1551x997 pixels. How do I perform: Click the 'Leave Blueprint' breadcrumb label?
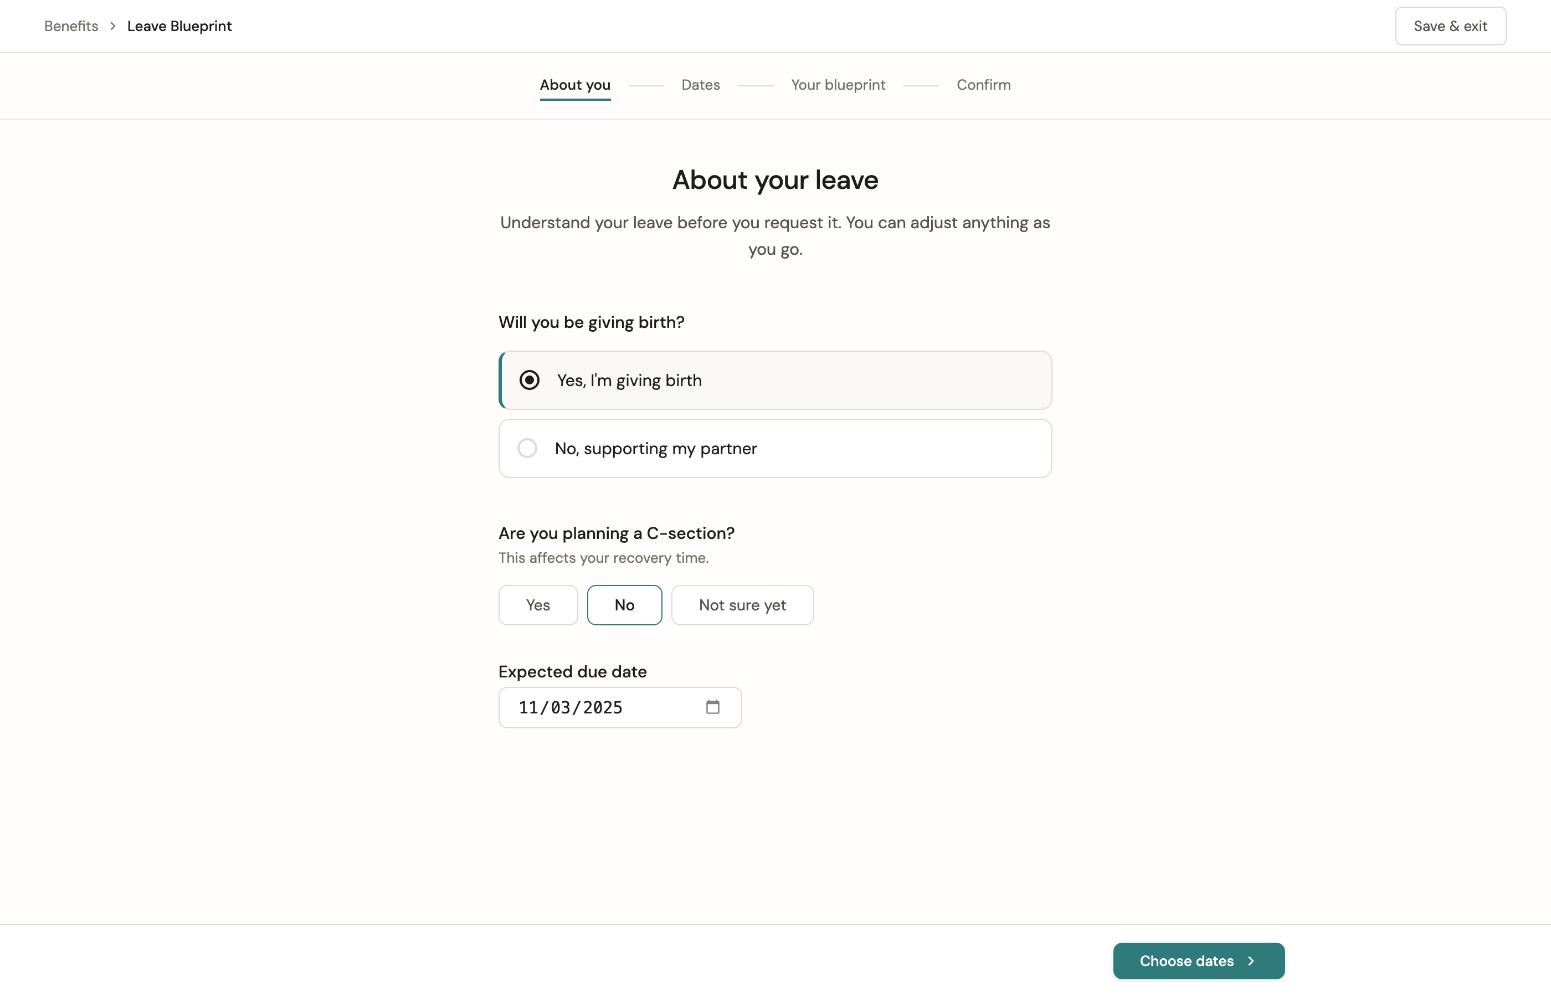point(179,26)
